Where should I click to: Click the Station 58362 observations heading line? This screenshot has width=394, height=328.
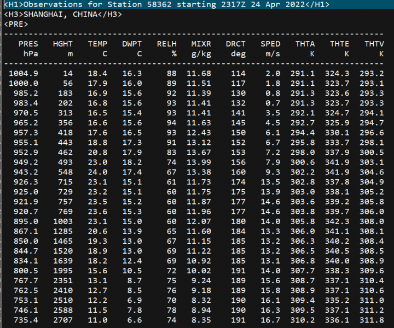[166, 4]
